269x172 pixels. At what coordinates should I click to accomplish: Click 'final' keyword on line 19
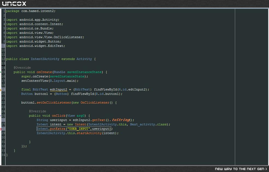26,90
